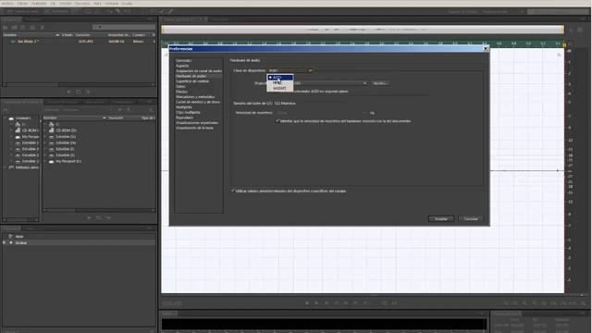Expand the Métodos abreviados tree node

(5, 167)
